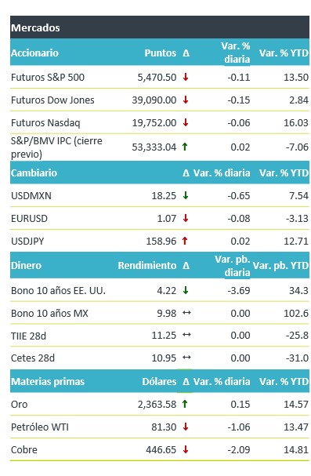Click the red down arrow for Cobre

(186, 449)
